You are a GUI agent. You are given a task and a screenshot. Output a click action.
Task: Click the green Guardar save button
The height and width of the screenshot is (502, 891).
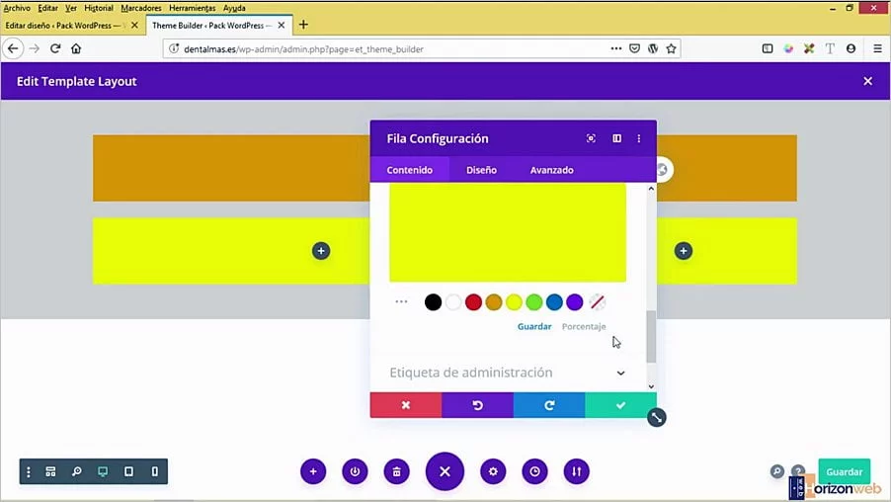click(x=844, y=472)
